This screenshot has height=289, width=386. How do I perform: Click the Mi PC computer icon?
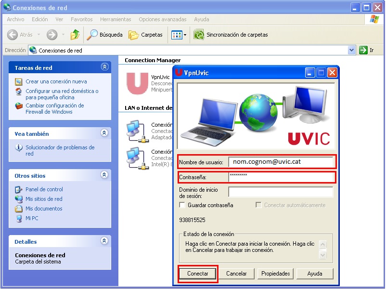(x=19, y=219)
